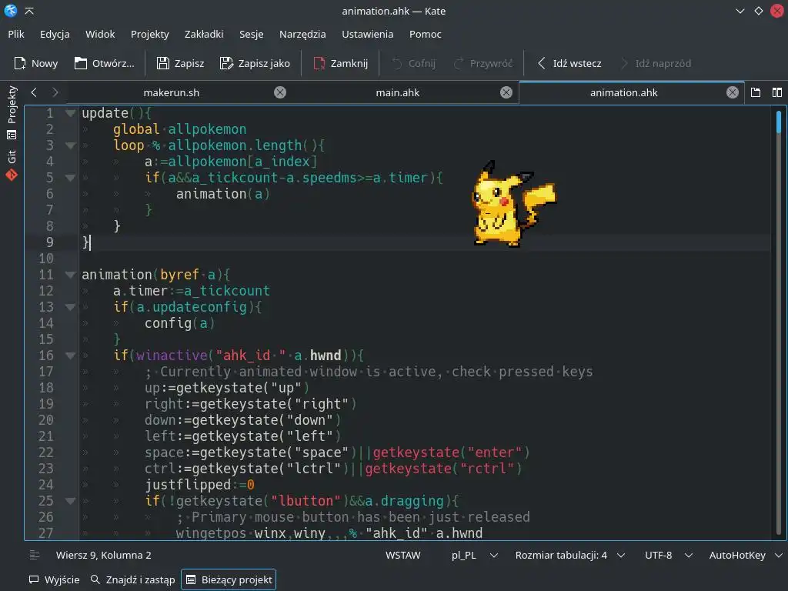The width and height of the screenshot is (788, 591).
Task: Close the document with Zamknij
Action: 341,63
